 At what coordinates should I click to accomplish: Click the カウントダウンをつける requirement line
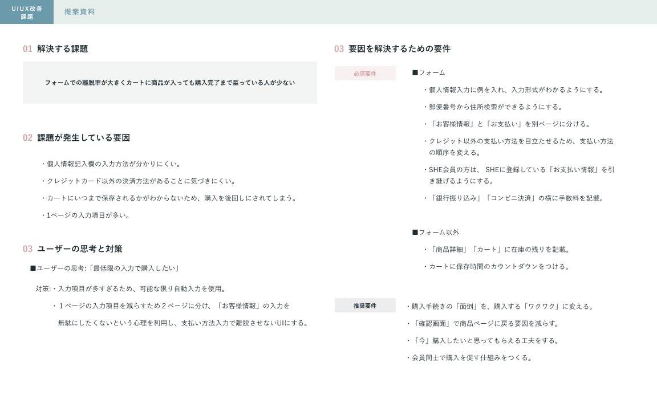pos(496,267)
